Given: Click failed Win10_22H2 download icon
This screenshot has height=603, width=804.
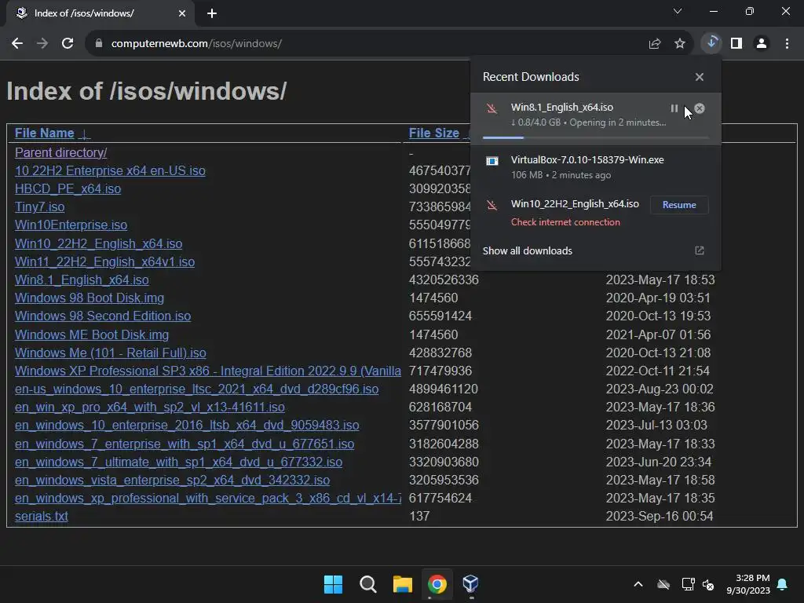Looking at the screenshot, I should coord(492,205).
